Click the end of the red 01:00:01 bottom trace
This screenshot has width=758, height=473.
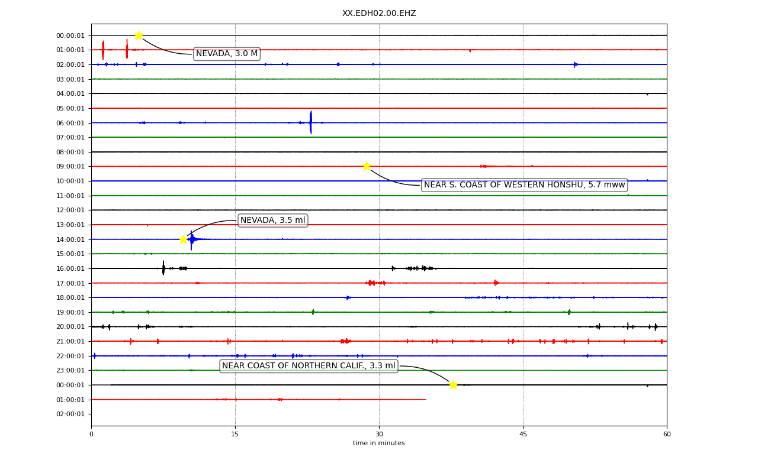(x=425, y=400)
